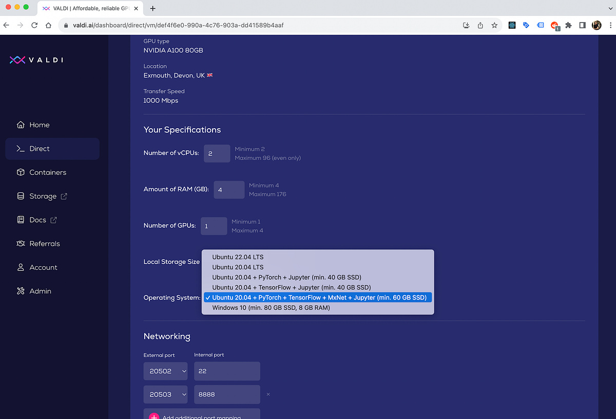Click the Containers cube icon
The image size is (616, 419).
[21, 172]
